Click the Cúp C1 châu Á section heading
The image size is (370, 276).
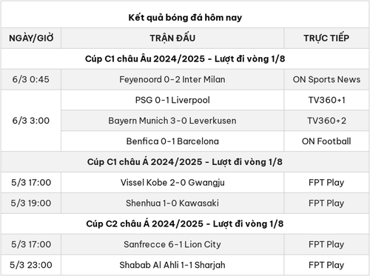pos(185,162)
